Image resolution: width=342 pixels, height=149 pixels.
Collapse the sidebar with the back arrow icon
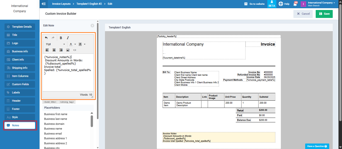(44, 4)
